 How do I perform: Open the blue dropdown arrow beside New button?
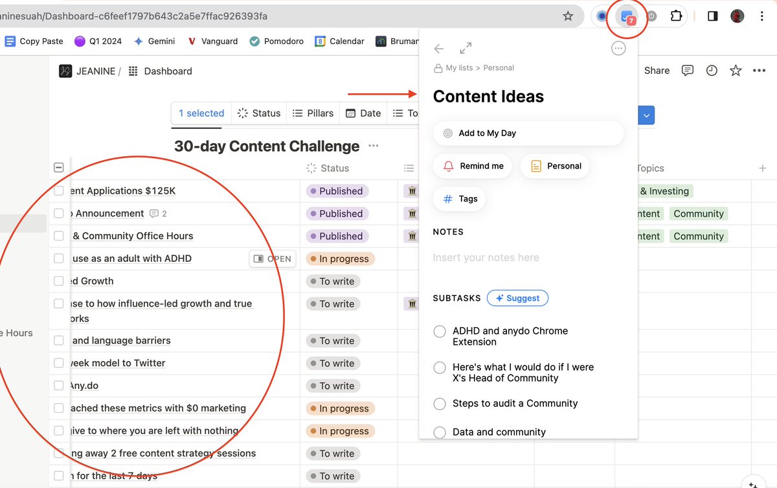pos(646,115)
